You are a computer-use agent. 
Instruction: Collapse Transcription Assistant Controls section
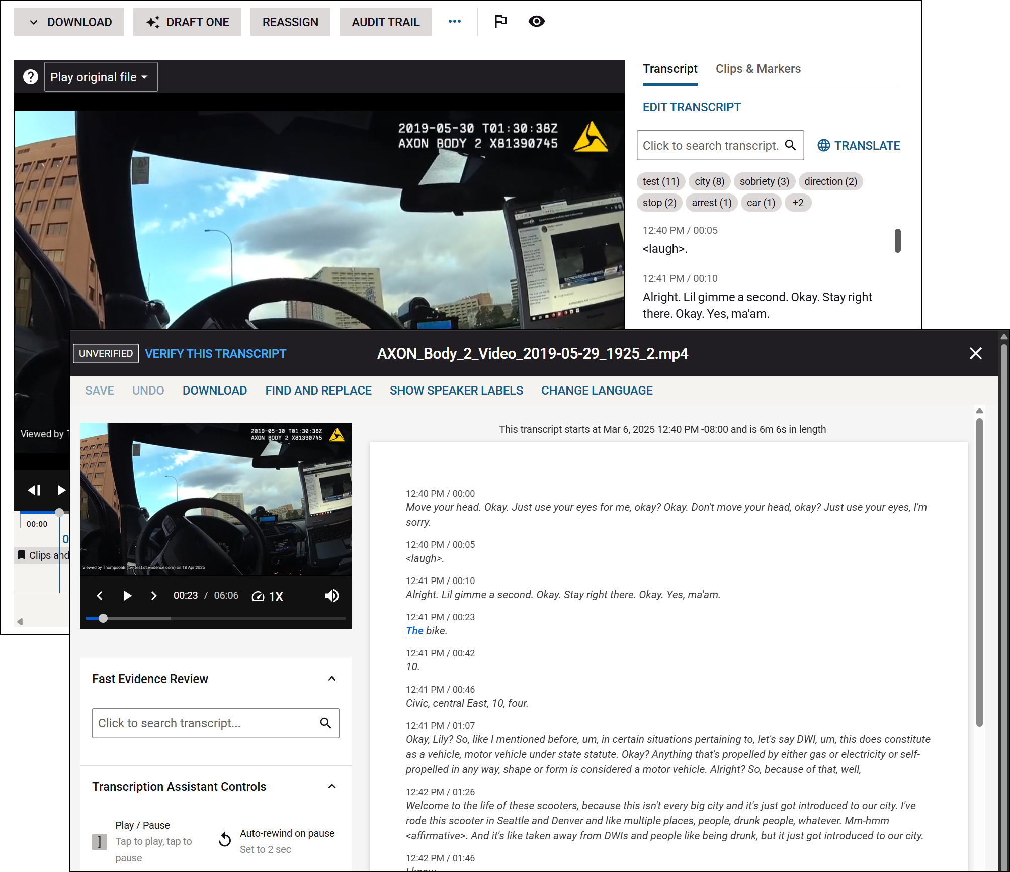pyautogui.click(x=332, y=787)
